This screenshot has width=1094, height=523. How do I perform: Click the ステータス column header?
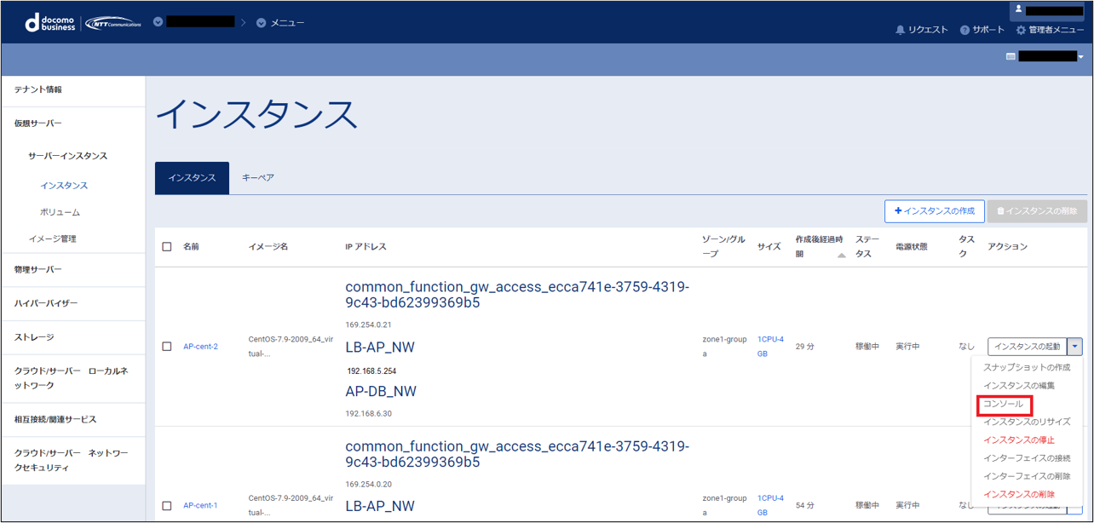coord(867,247)
